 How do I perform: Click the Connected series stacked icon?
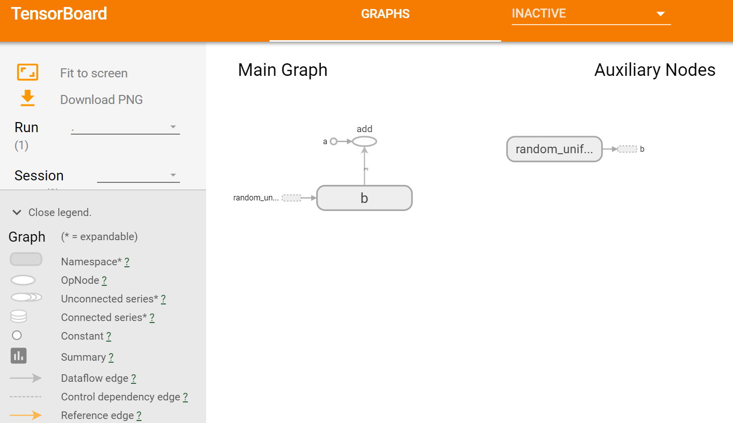(x=19, y=316)
